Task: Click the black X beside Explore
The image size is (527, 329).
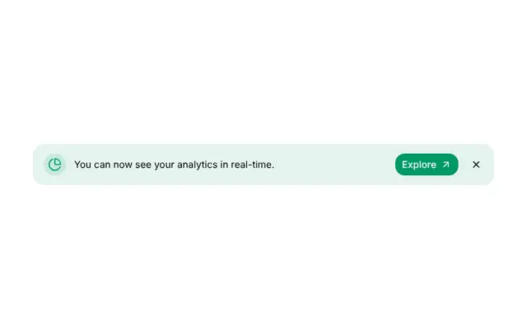Action: click(x=476, y=164)
